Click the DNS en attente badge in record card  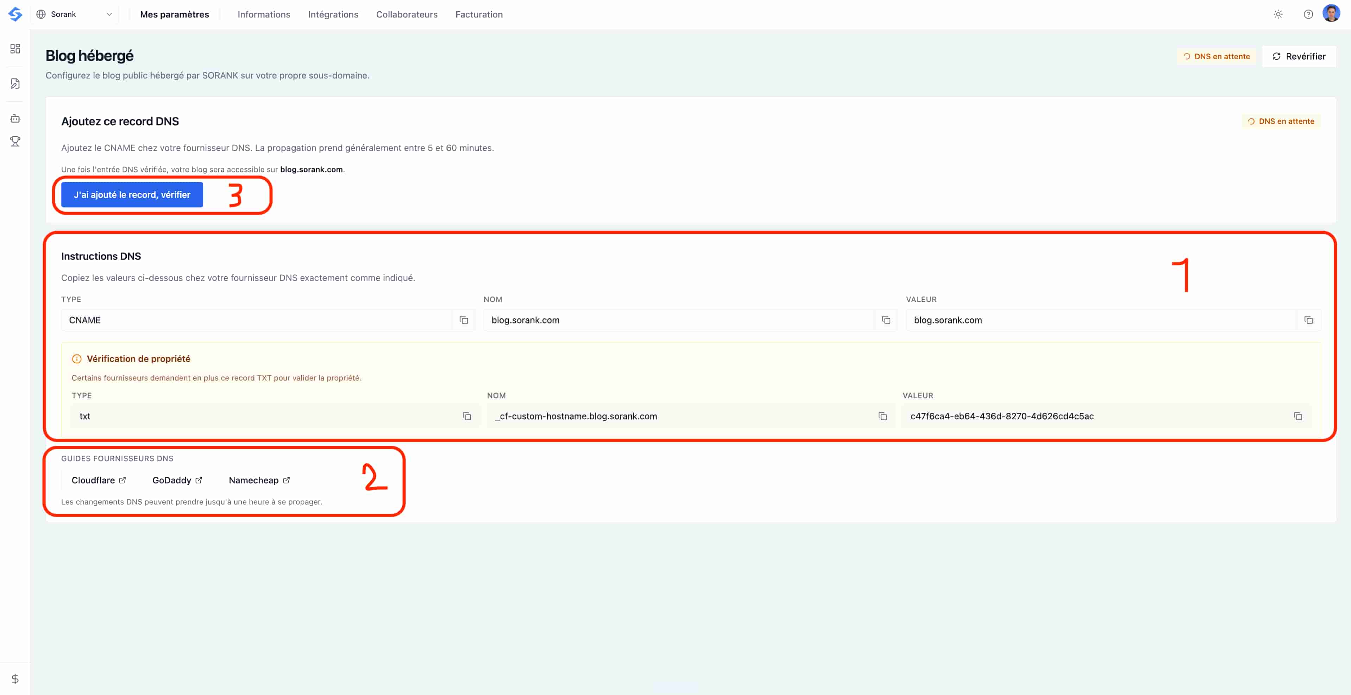(1281, 121)
